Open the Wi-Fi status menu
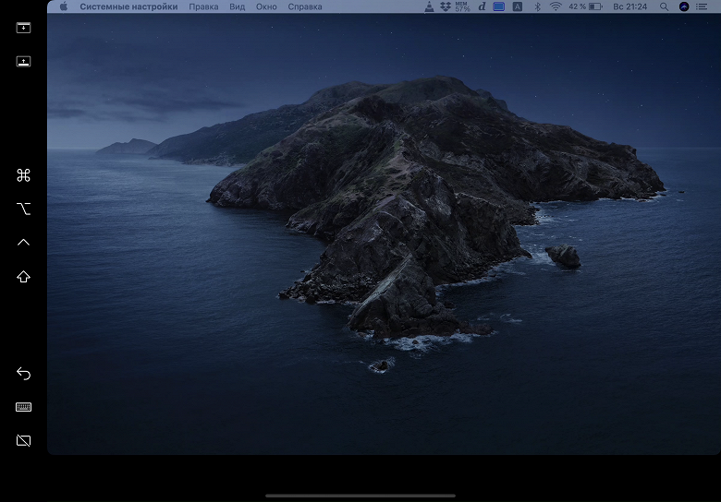 tap(556, 6)
